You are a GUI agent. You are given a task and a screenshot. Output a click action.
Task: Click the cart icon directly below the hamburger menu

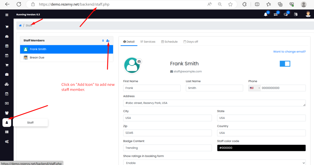[7, 27]
